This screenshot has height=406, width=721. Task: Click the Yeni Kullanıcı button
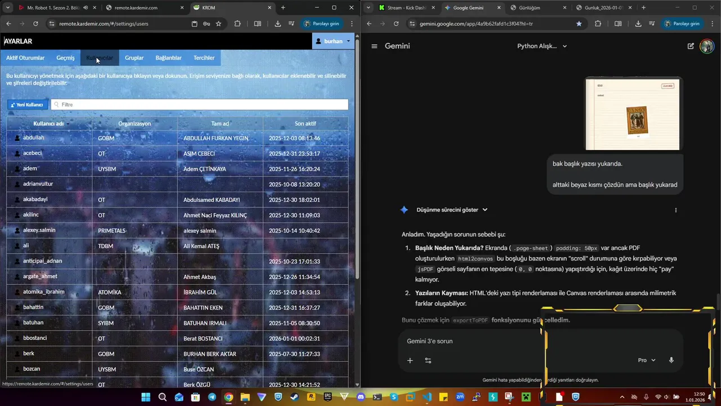point(27,105)
